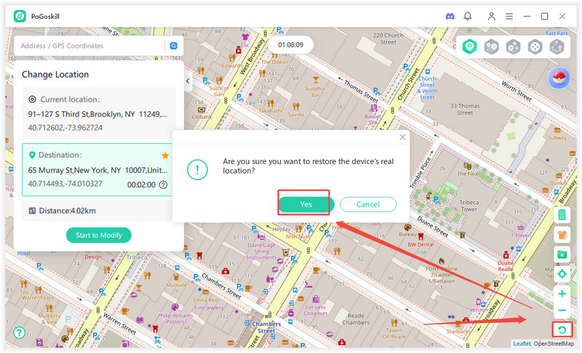
Task: Favorite the destination with star icon
Action: click(x=165, y=155)
